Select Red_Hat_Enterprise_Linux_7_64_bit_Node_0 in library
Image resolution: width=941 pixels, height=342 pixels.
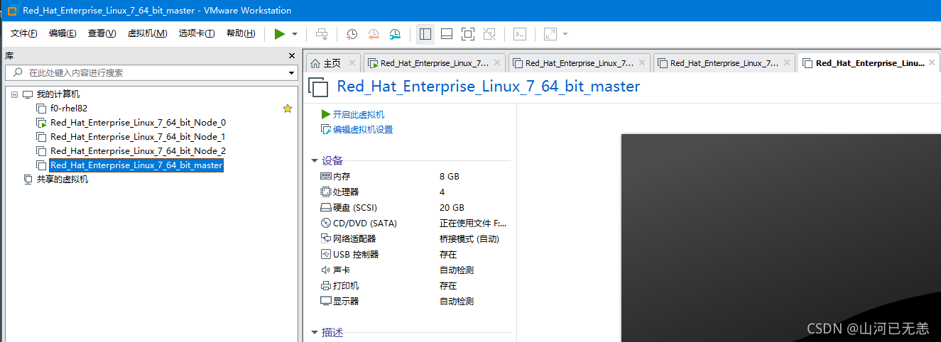coord(138,123)
